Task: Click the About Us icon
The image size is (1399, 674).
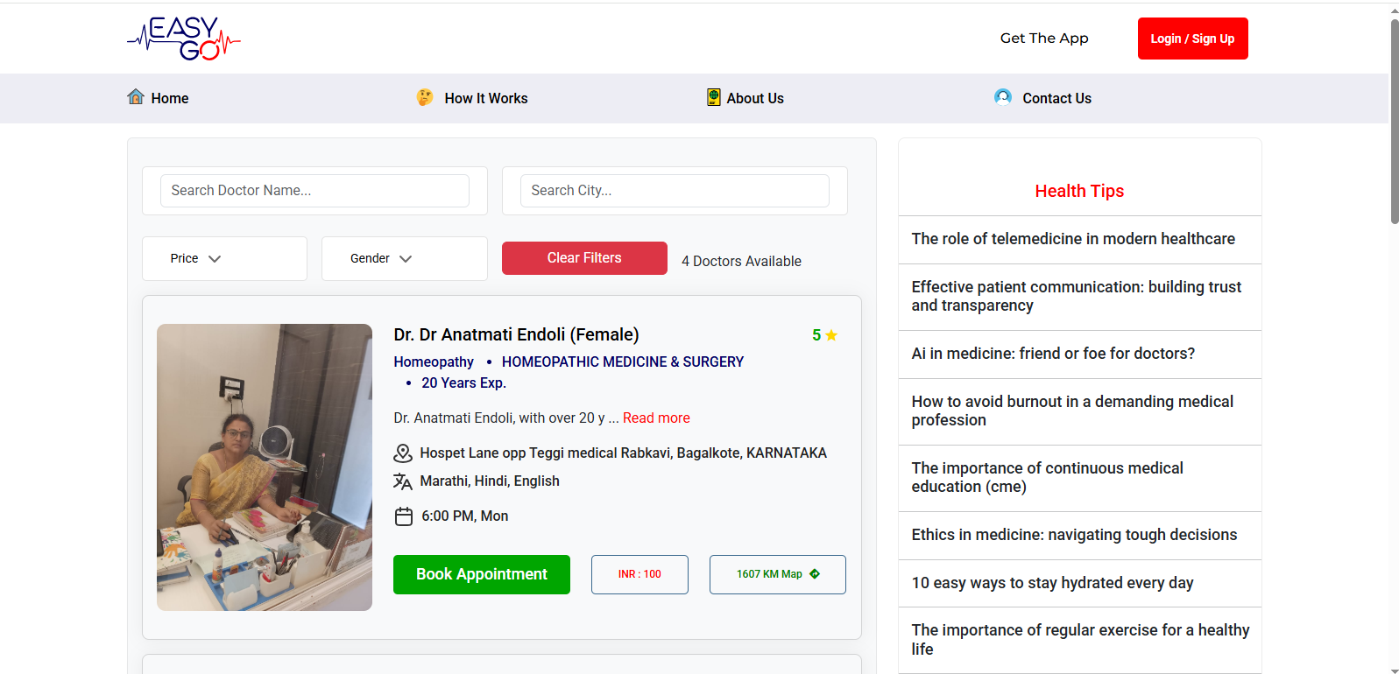Action: [714, 97]
